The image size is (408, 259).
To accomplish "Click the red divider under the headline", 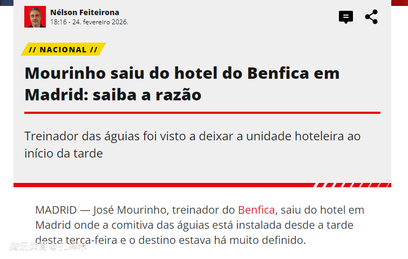I will pyautogui.click(x=202, y=113).
